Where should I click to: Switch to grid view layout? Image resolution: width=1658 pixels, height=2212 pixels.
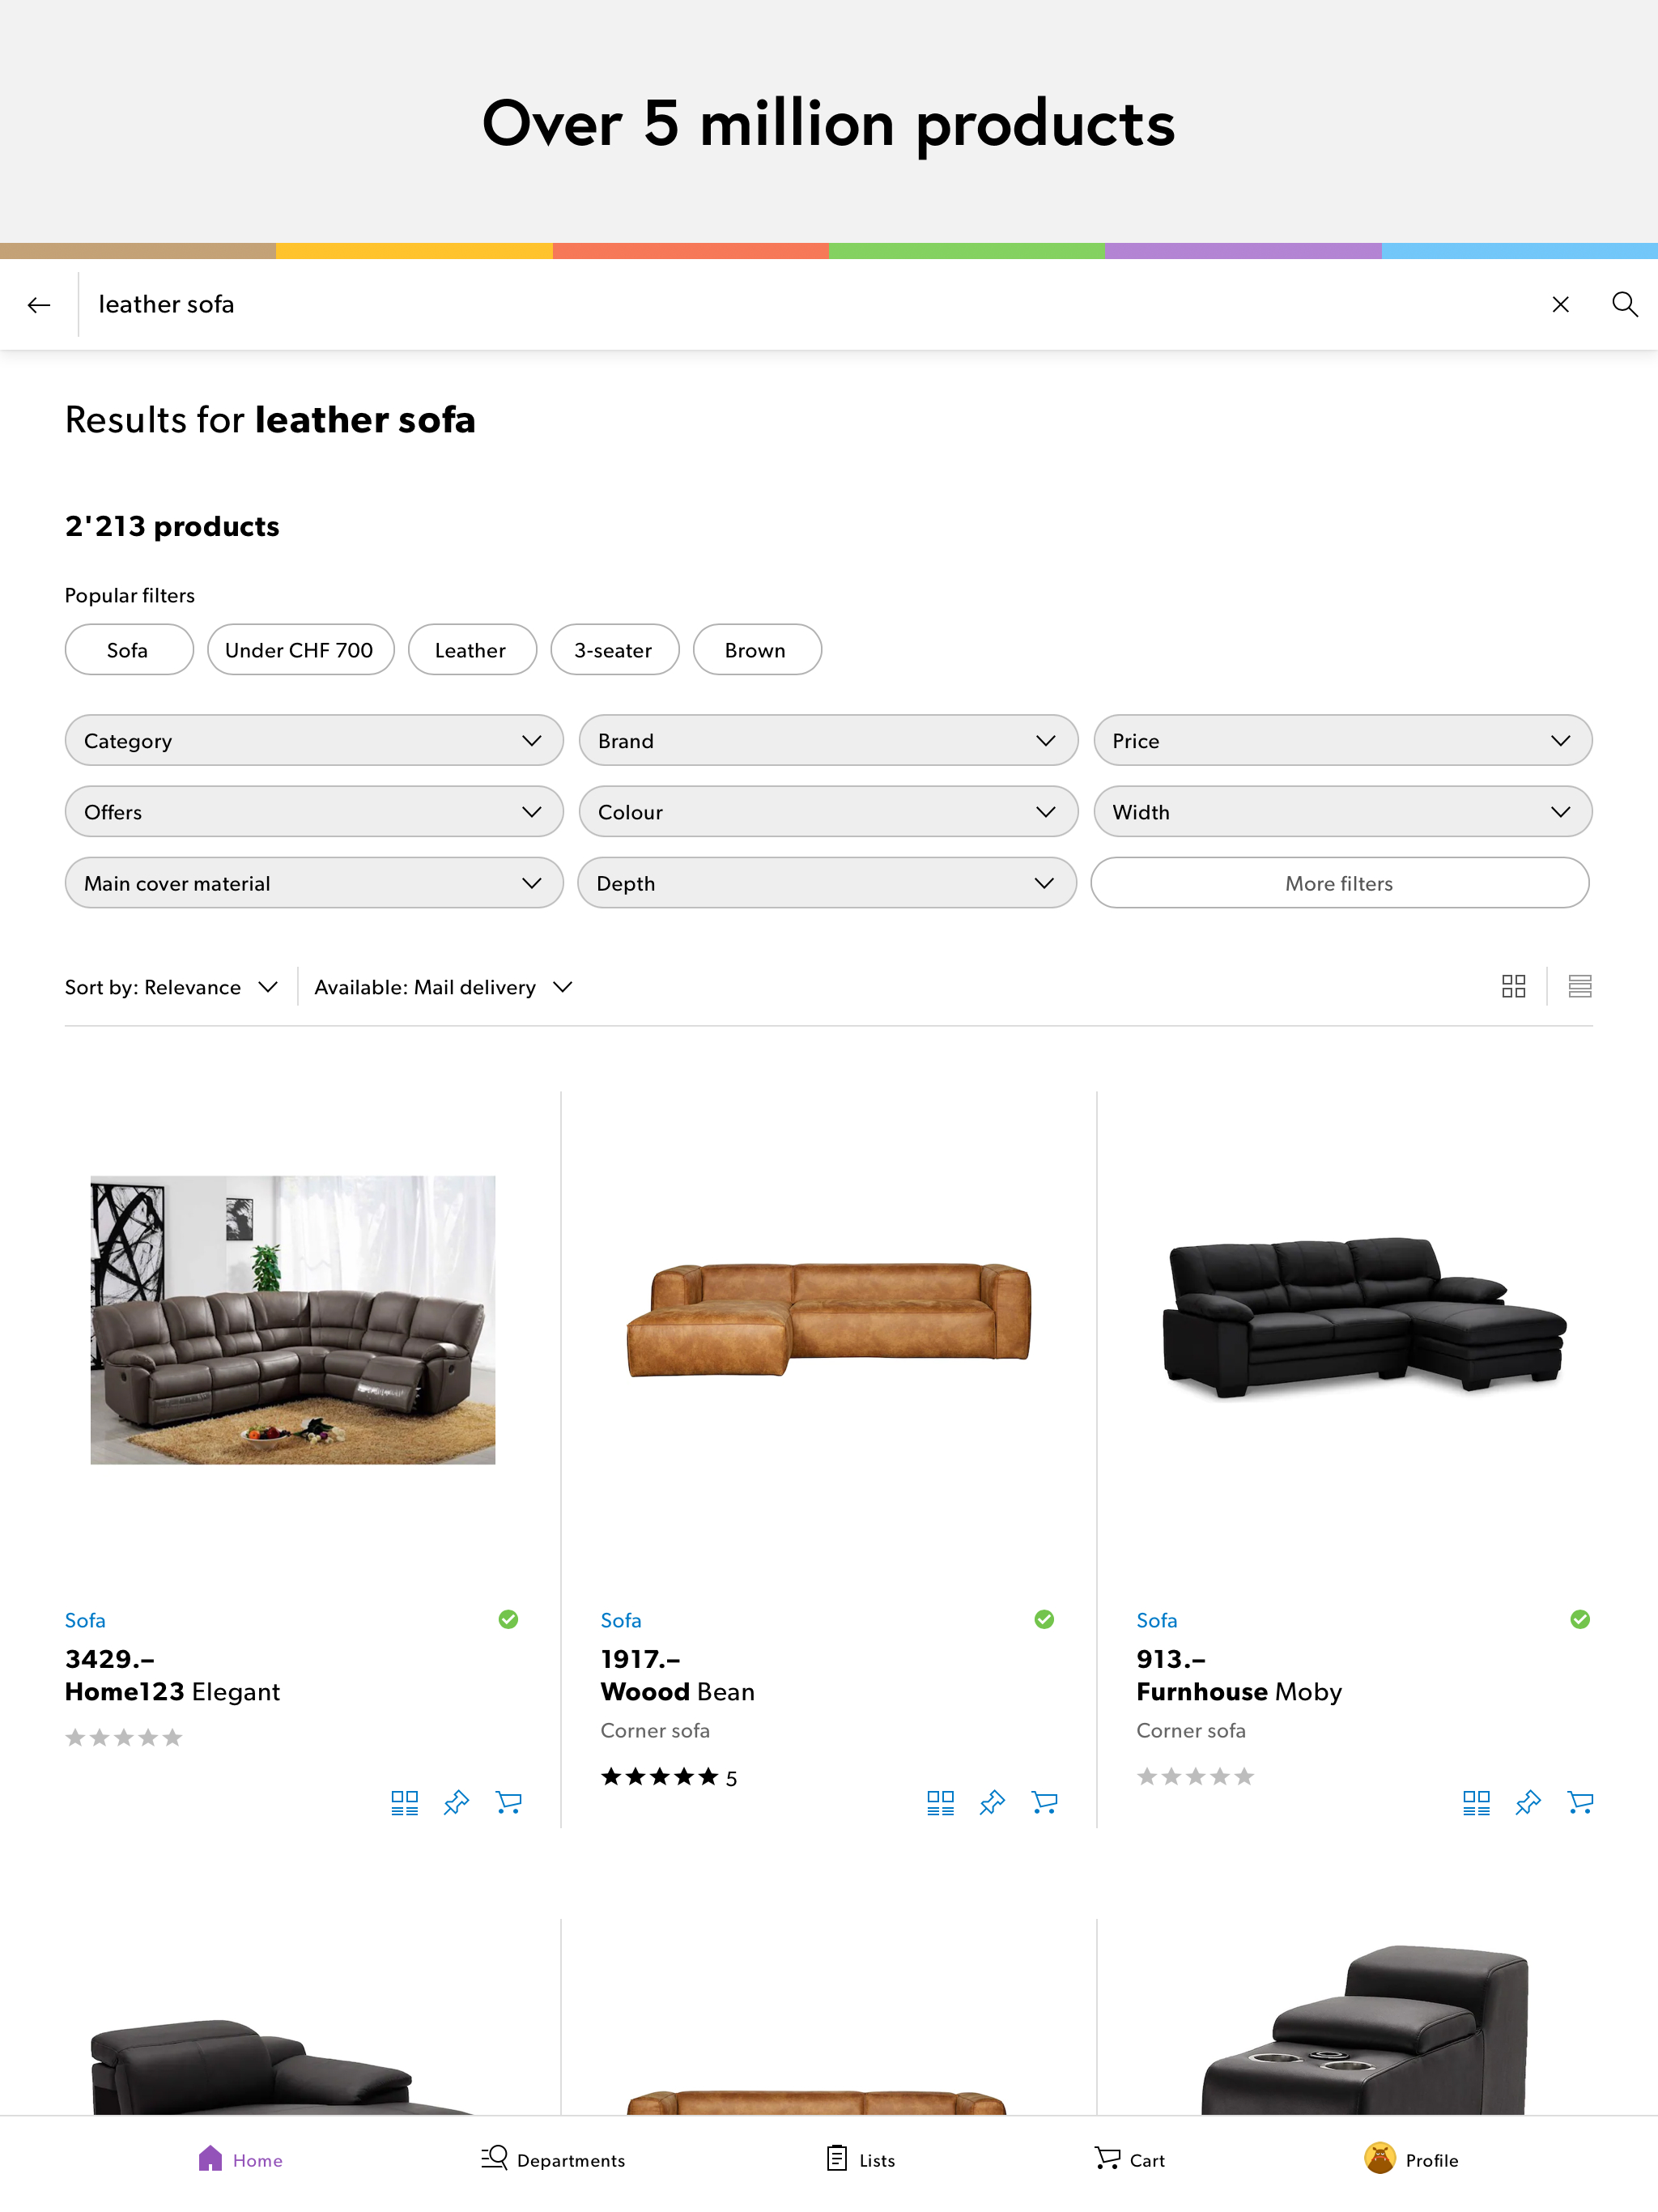tap(1513, 987)
